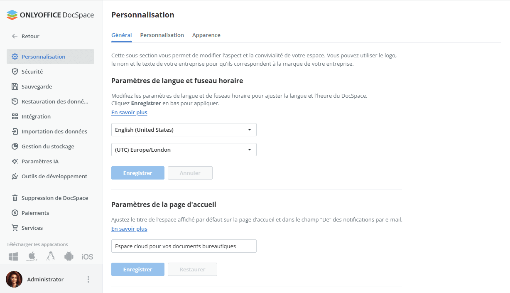
Task: Open the Android app download icon
Action: (69, 256)
